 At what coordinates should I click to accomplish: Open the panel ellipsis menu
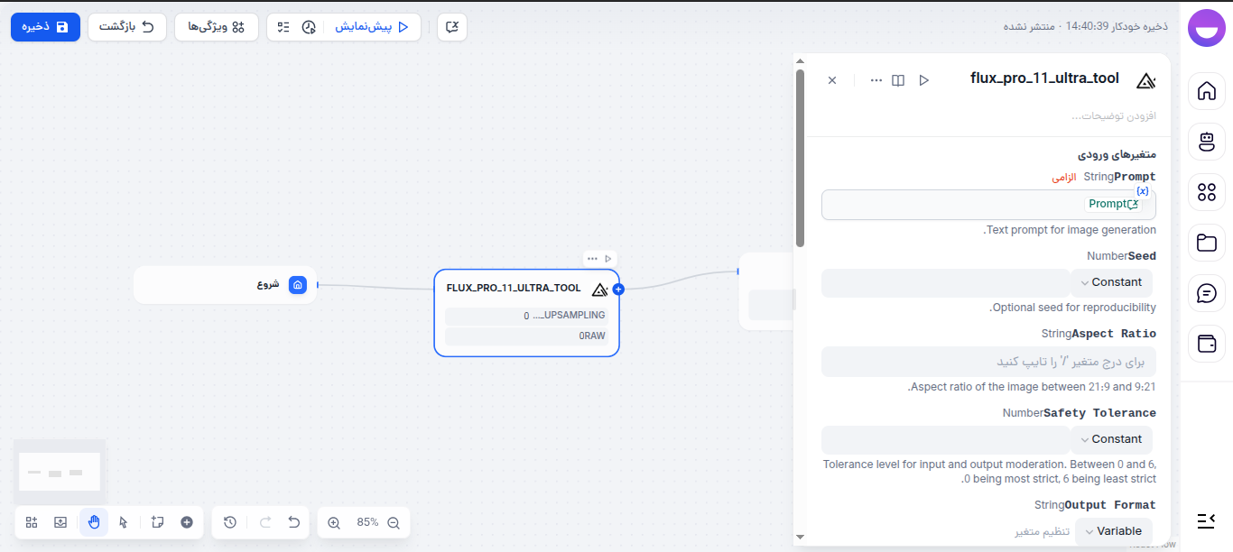click(x=875, y=79)
